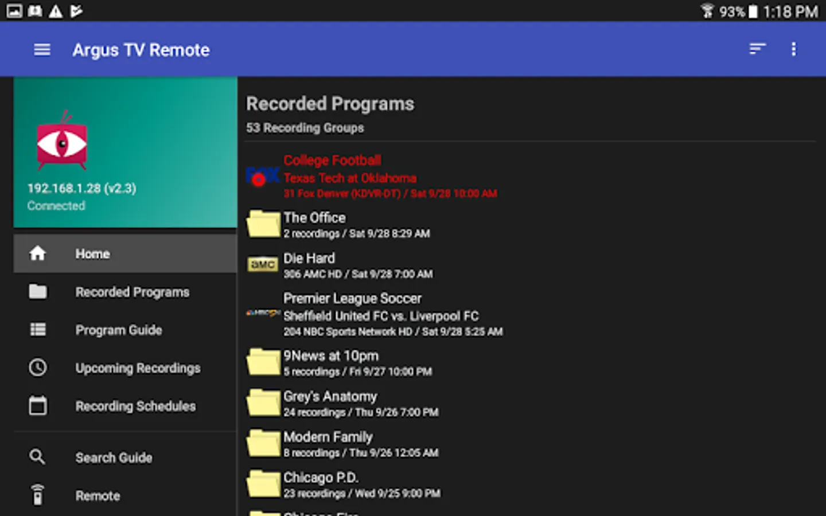Open the 9News at 10pm folder icon
This screenshot has height=516, width=826.
click(263, 362)
